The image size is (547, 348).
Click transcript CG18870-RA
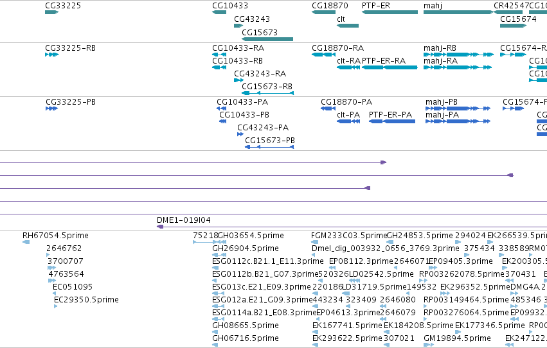pos(337,48)
